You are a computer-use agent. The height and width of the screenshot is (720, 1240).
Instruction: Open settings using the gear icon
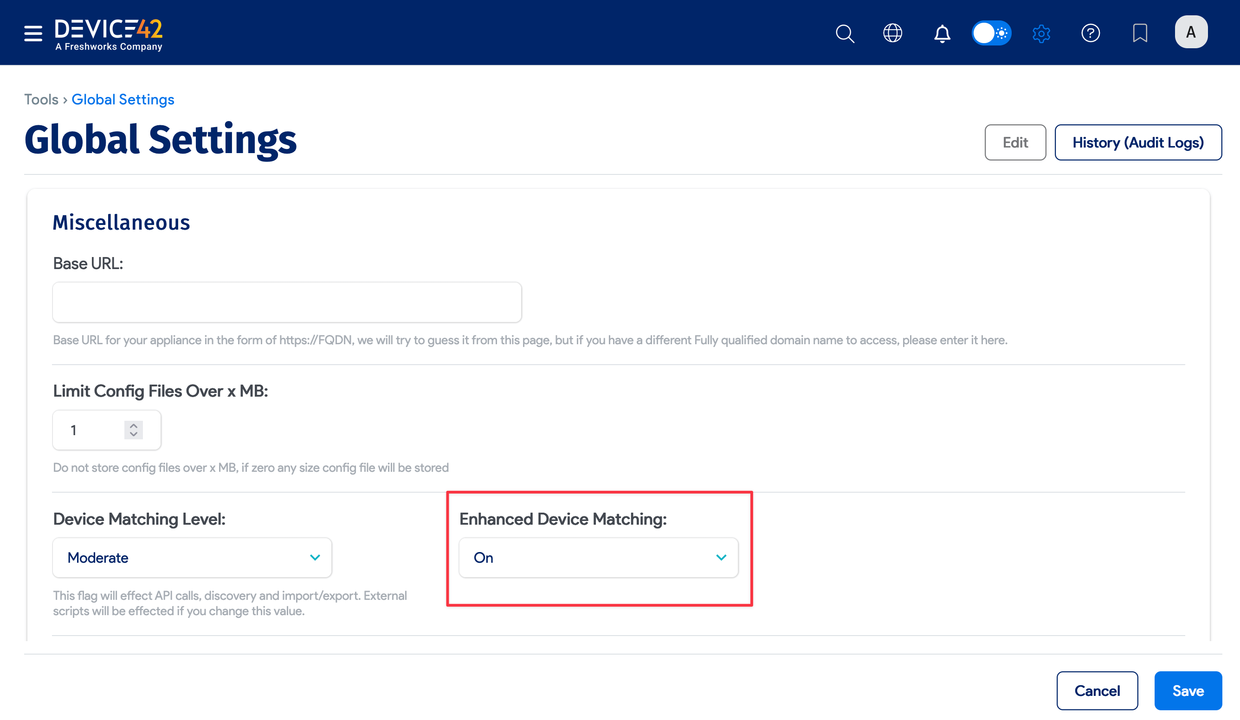(1042, 33)
